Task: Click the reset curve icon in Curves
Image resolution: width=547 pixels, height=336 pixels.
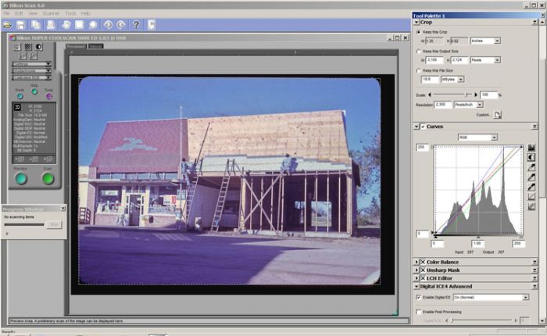Action: pyautogui.click(x=531, y=197)
